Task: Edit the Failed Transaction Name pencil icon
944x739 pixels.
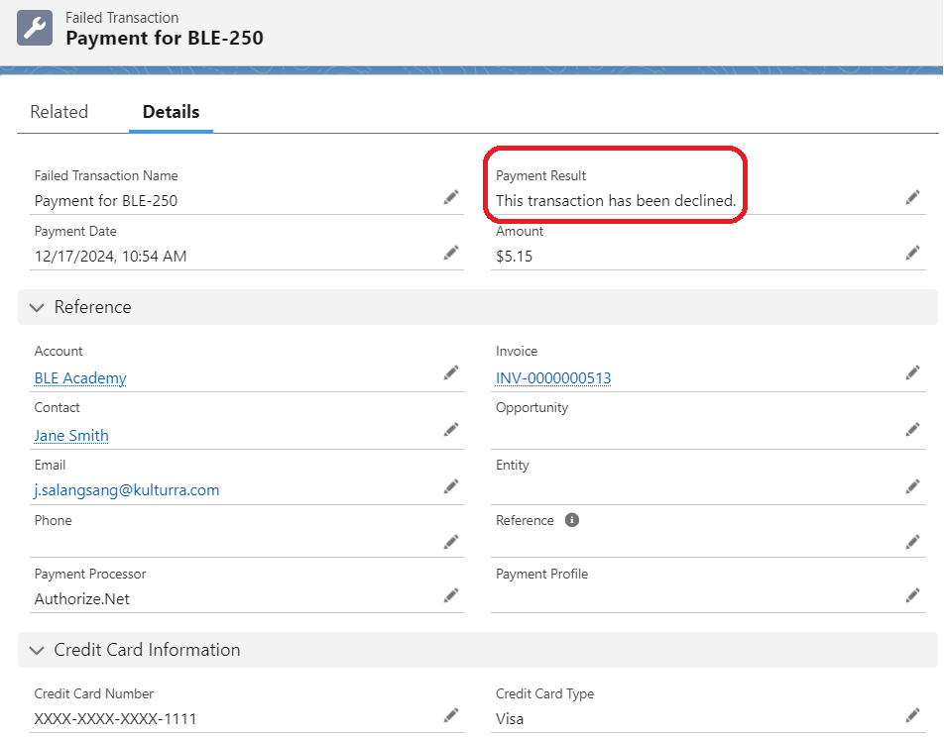Action: tap(451, 198)
